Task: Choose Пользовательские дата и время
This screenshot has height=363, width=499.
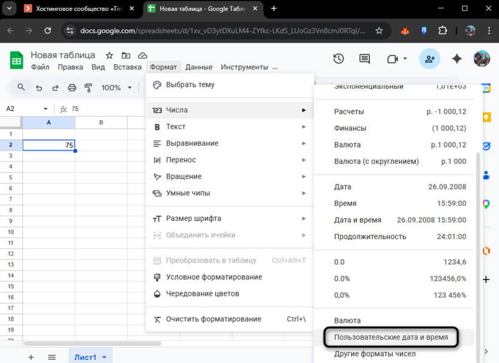Action: click(391, 337)
